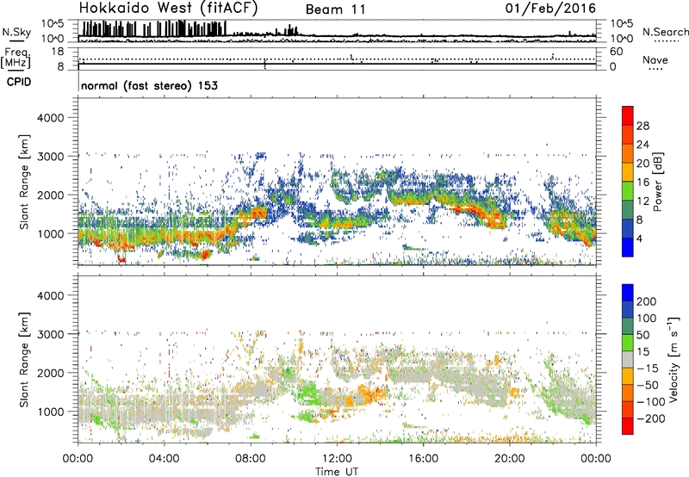Click the 'Velocity [m s-1]' colorbar label
689x477 pixels.
[x=673, y=359]
